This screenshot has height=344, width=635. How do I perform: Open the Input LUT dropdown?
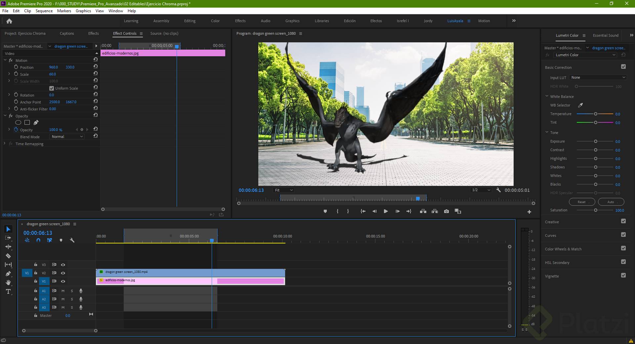pos(598,77)
